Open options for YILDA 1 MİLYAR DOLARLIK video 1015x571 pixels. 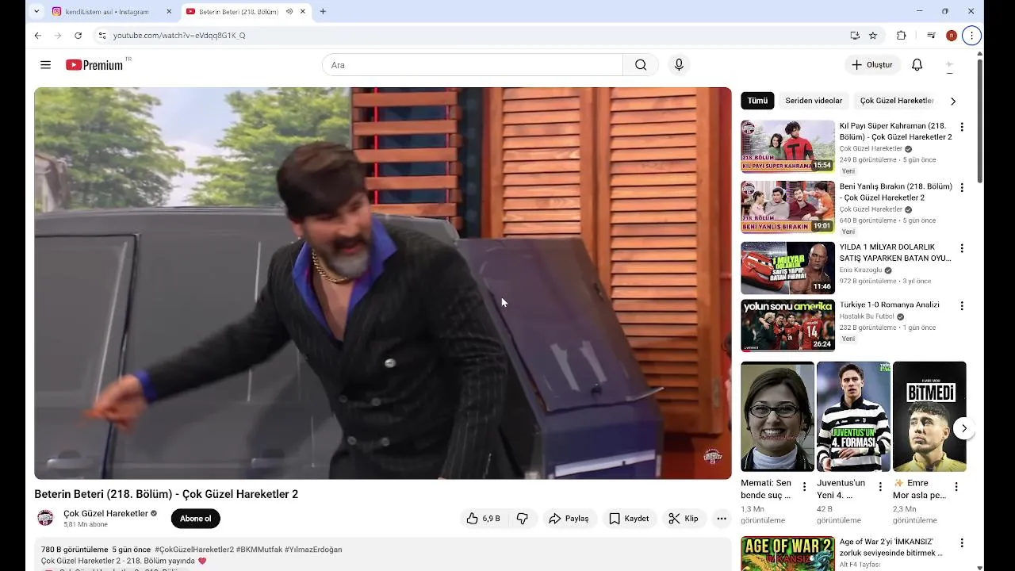click(962, 248)
